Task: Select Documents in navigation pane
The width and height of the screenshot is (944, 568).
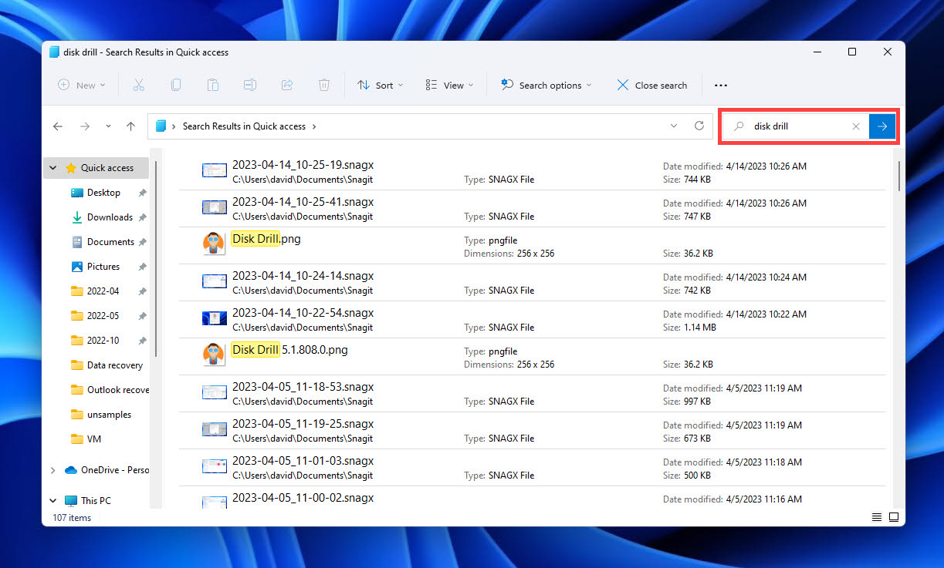Action: pos(110,242)
